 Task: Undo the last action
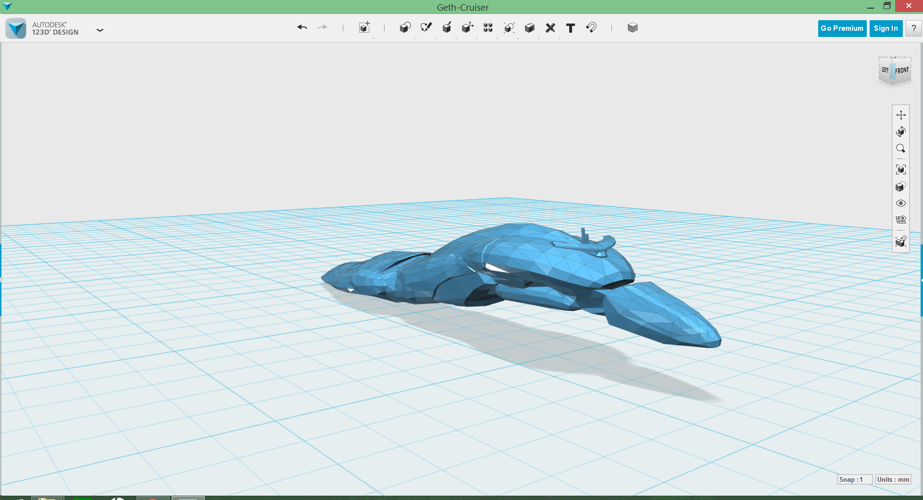click(x=302, y=27)
